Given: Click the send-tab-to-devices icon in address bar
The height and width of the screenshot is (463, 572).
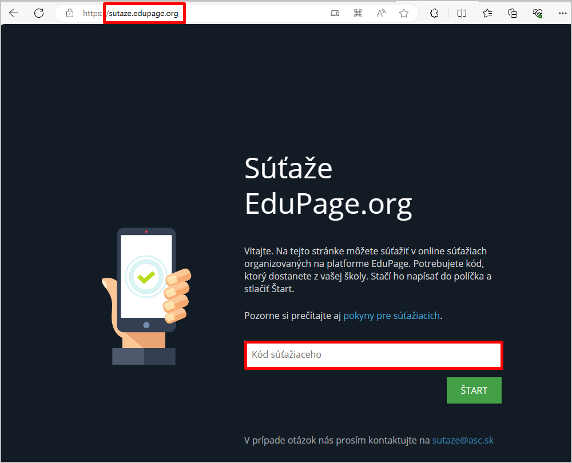Looking at the screenshot, I should [335, 14].
